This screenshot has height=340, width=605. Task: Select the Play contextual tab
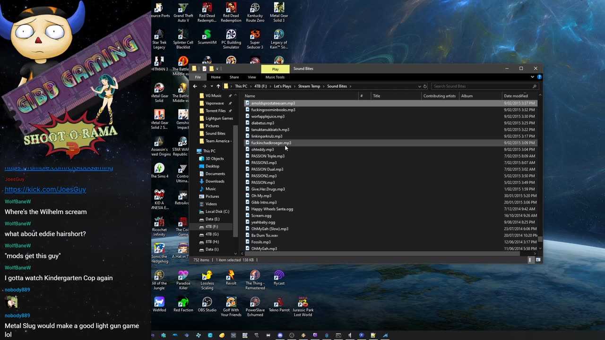pyautogui.click(x=275, y=69)
